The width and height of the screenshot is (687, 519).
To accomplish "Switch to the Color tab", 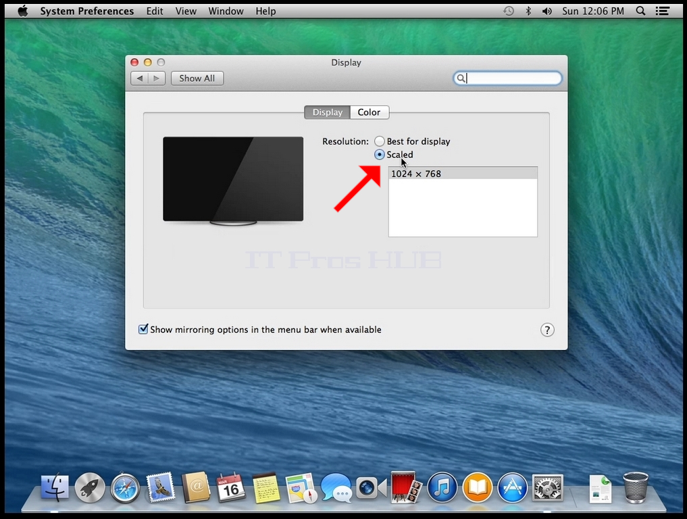I will coord(370,112).
